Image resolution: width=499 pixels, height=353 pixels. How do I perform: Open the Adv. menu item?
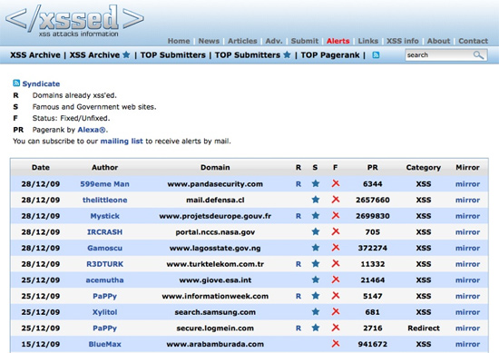click(x=274, y=41)
